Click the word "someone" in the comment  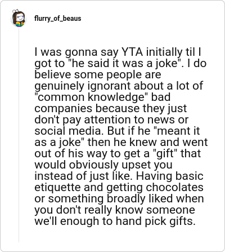(x=170, y=210)
